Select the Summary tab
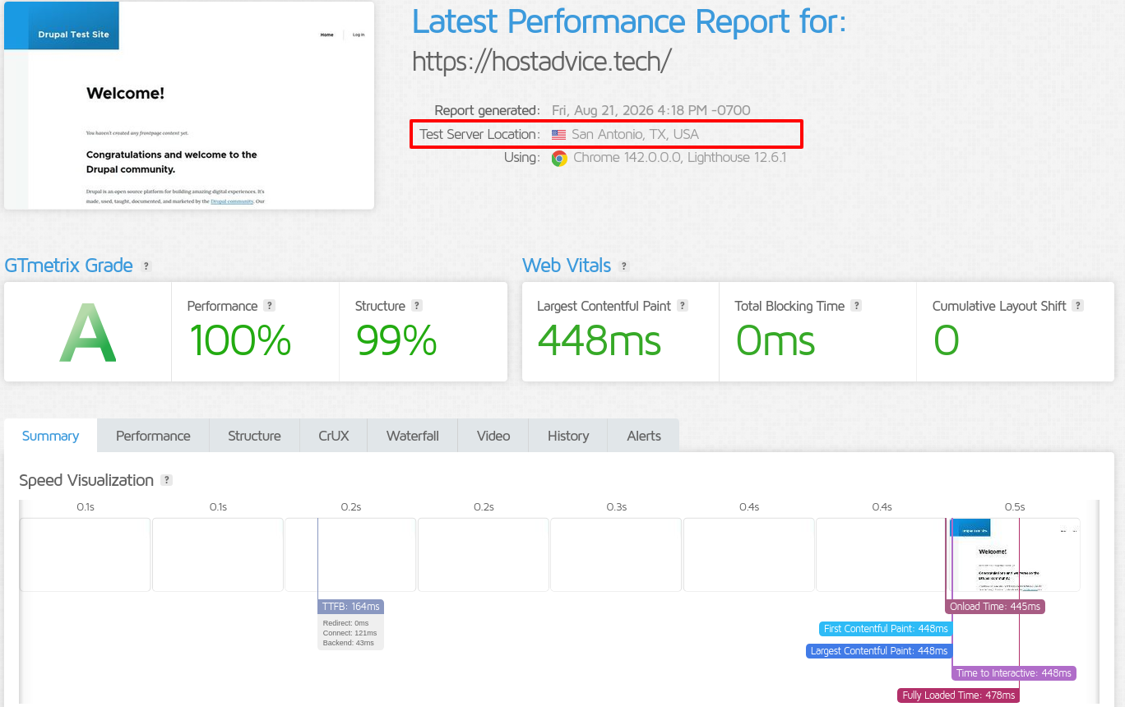This screenshot has width=1125, height=707. [50, 436]
